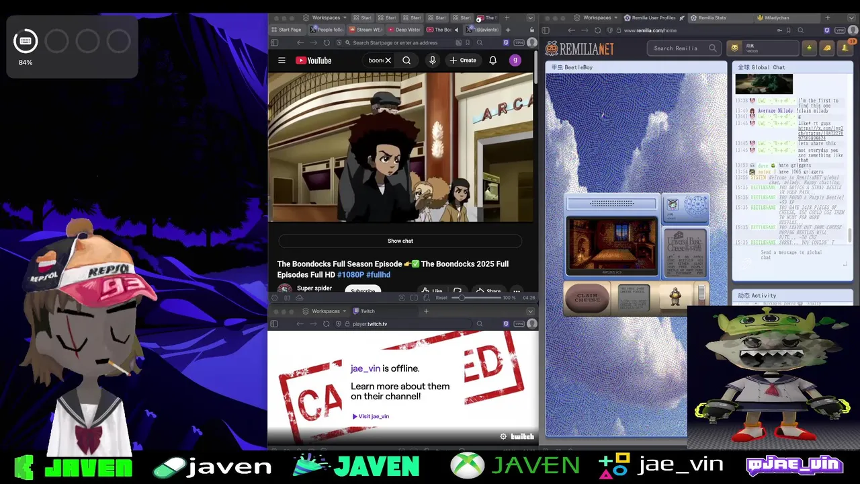Open Workspaces dropdown in the Twitch window
Image resolution: width=860 pixels, height=484 pixels.
tap(326, 311)
